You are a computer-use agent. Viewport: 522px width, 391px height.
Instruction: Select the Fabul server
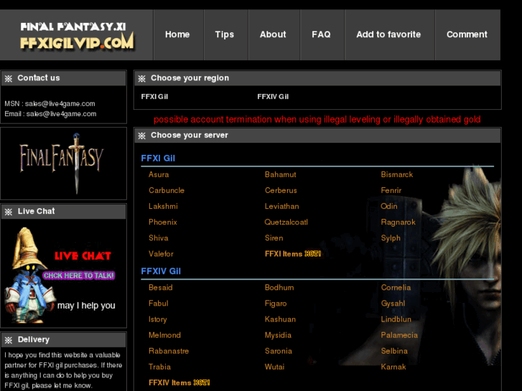(159, 303)
